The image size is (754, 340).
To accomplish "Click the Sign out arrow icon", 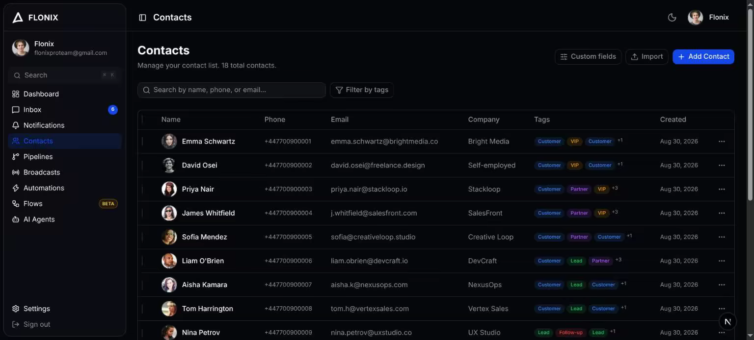I will (16, 324).
